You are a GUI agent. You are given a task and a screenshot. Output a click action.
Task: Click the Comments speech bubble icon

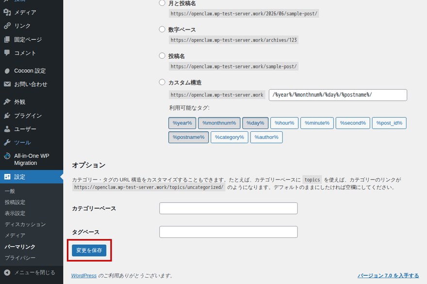[7, 53]
